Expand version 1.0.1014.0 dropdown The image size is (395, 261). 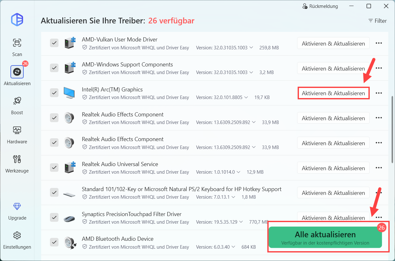(239, 172)
